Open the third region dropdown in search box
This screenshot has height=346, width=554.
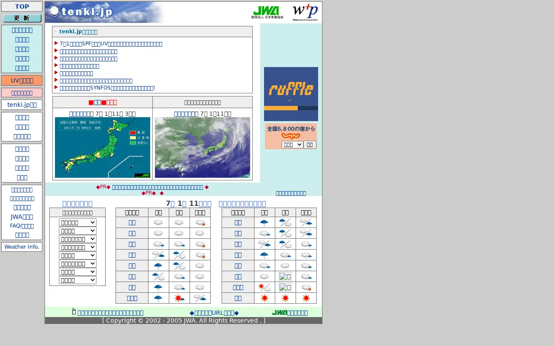coord(77,239)
